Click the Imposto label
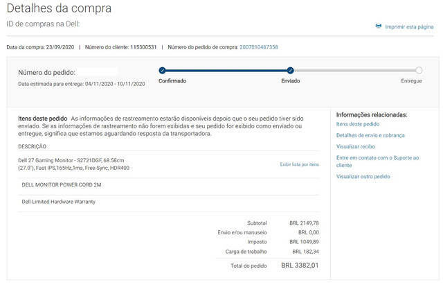The height and width of the screenshot is (285, 443). [x=257, y=242]
